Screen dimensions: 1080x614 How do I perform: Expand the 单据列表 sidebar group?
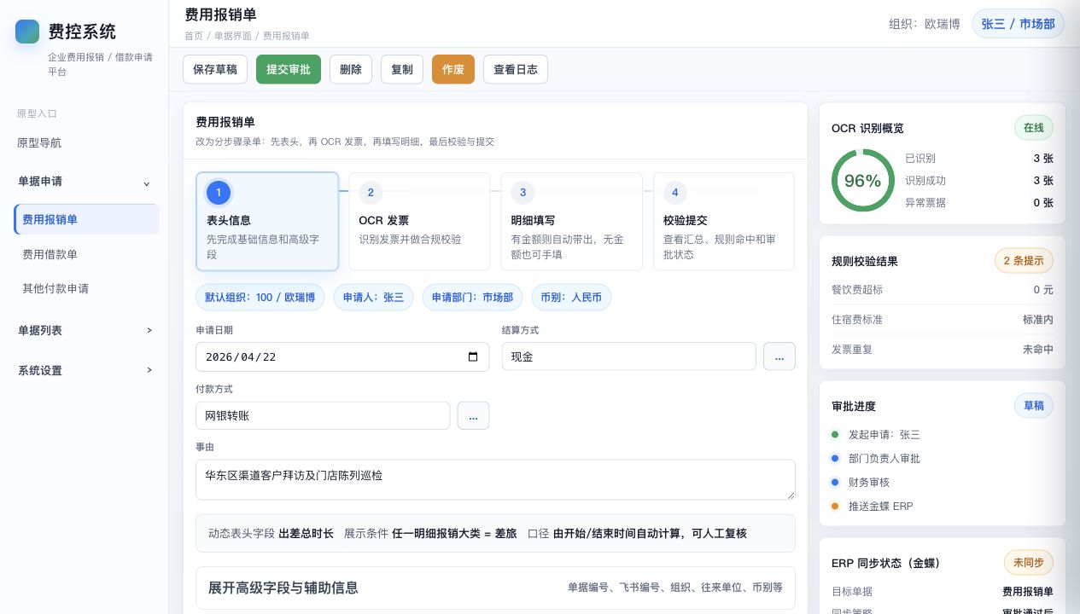pos(84,330)
